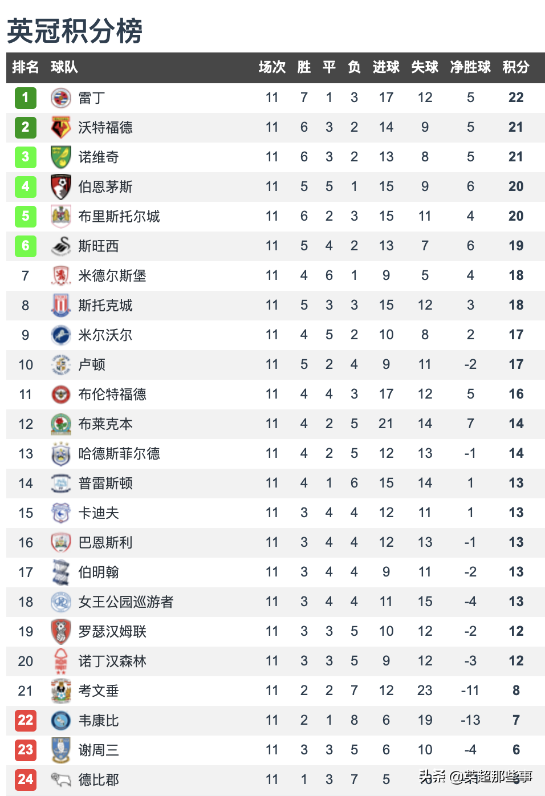Image resolution: width=545 pixels, height=796 pixels.
Task: Open the 女王公园巡游者 team link
Action: (125, 602)
